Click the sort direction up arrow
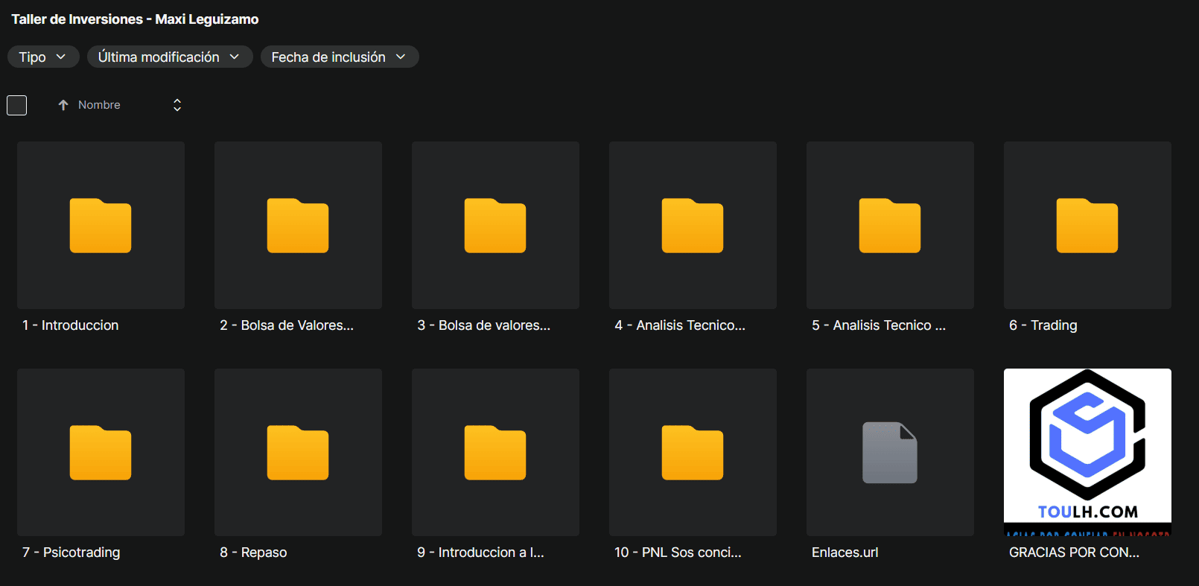Viewport: 1199px width, 586px height. point(63,105)
